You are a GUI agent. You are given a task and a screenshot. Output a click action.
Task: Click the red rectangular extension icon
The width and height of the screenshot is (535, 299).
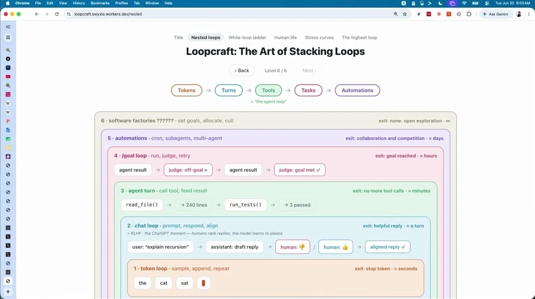click(x=429, y=14)
